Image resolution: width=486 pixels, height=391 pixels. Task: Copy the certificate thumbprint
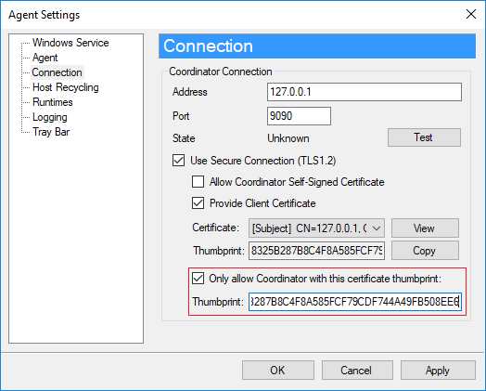(425, 251)
